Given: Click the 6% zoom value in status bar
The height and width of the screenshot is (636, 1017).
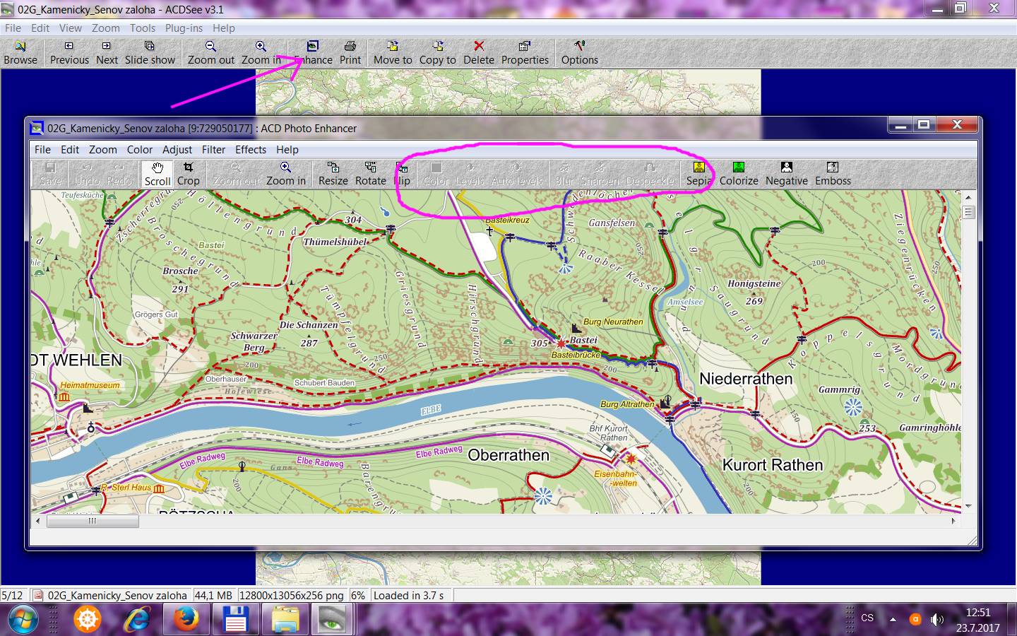Looking at the screenshot, I should [358, 595].
